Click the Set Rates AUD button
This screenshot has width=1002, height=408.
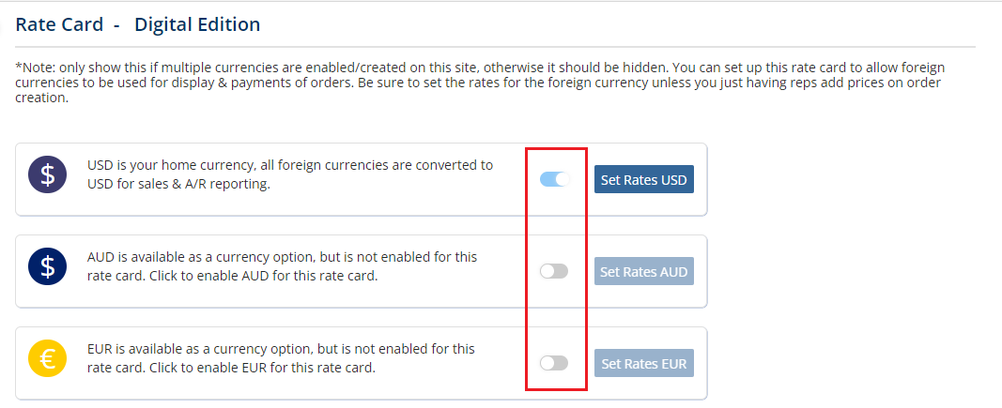pos(644,271)
